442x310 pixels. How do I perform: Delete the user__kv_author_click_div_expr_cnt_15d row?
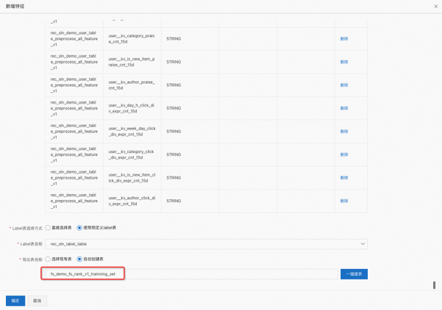(x=344, y=201)
